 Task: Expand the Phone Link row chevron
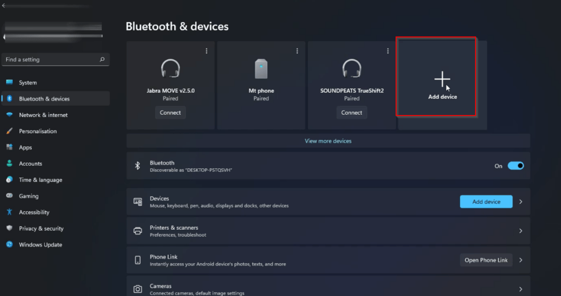click(x=521, y=260)
